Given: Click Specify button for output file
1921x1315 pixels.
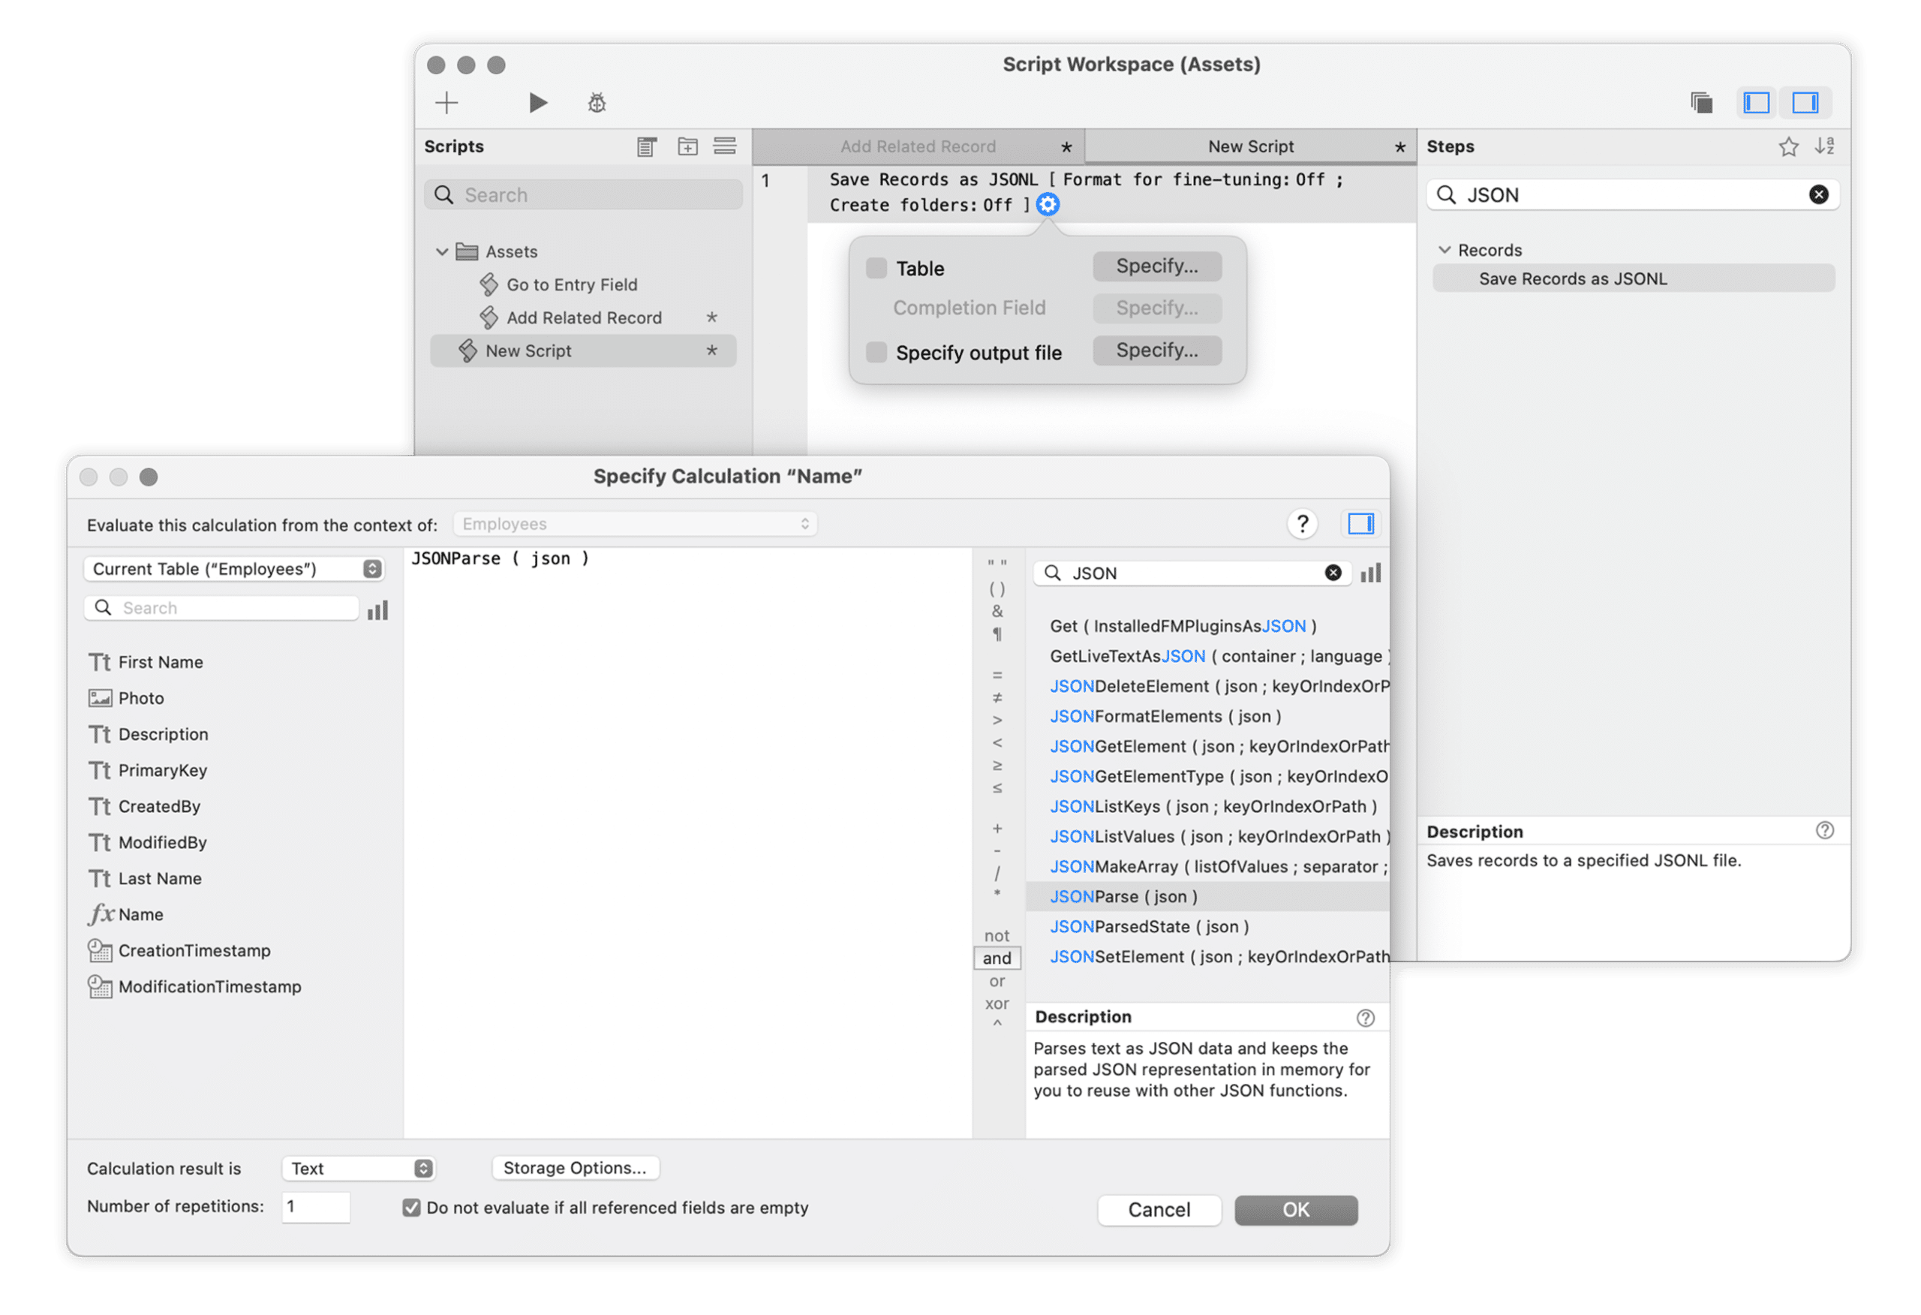Looking at the screenshot, I should (1156, 351).
